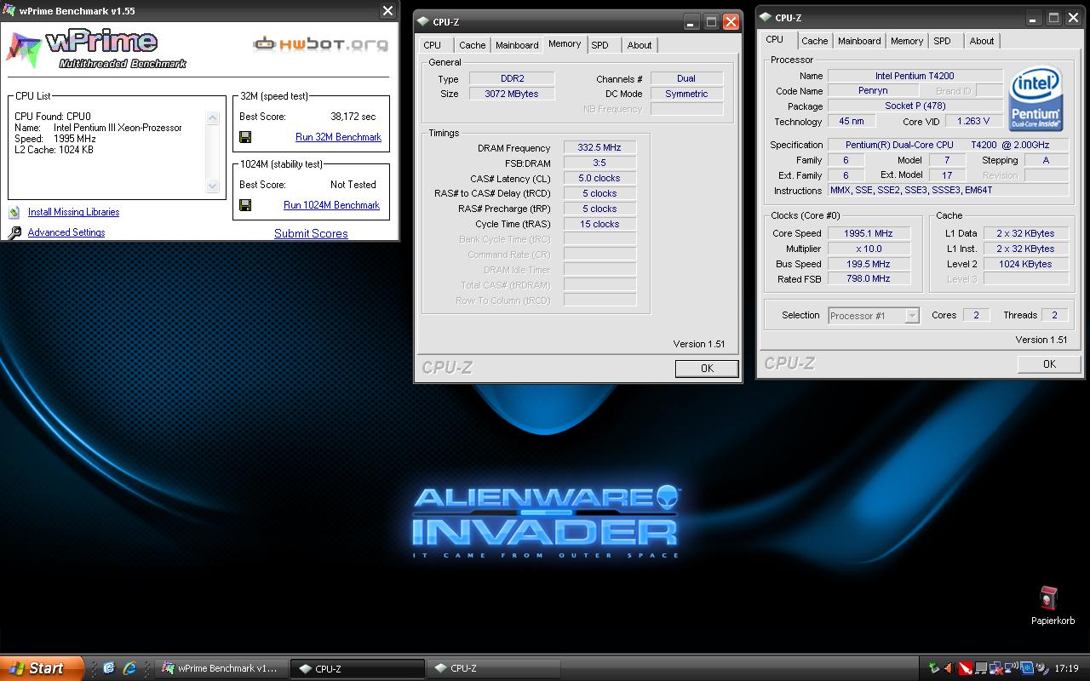Click the blue display tray icon
1090x681 pixels.
pos(1027,668)
